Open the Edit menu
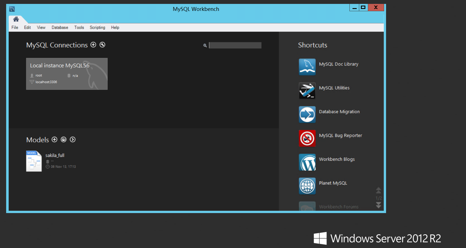This screenshot has height=248, width=466. tap(27, 27)
